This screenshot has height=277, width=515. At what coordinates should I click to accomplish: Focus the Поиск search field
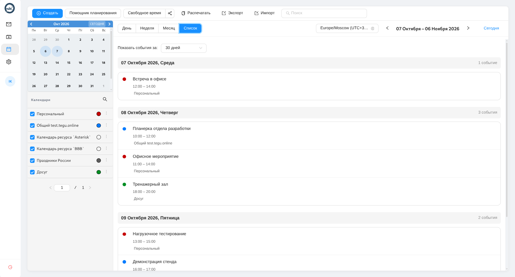pyautogui.click(x=324, y=13)
